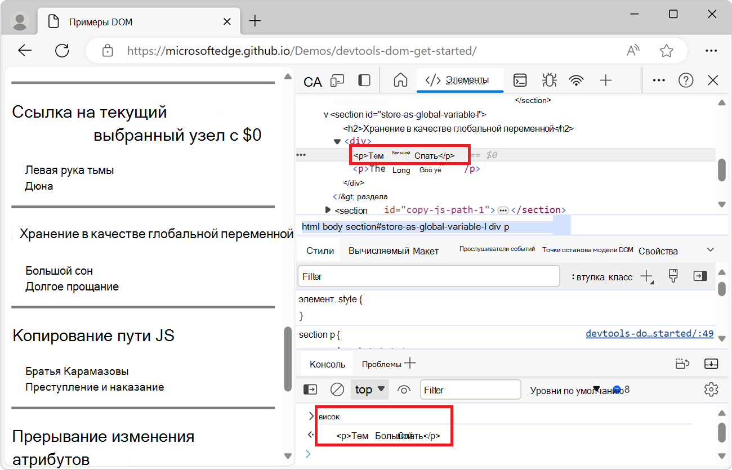This screenshot has width=732, height=470.
Task: Open the top frame context dropdown
Action: coord(369,389)
